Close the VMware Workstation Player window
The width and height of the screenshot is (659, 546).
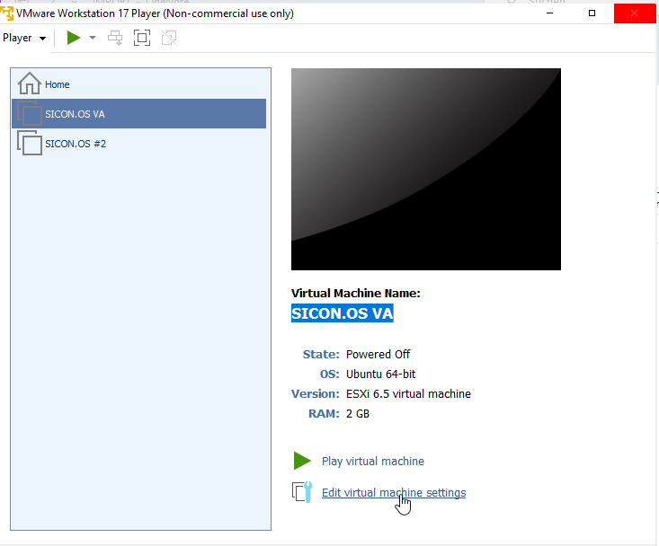634,13
